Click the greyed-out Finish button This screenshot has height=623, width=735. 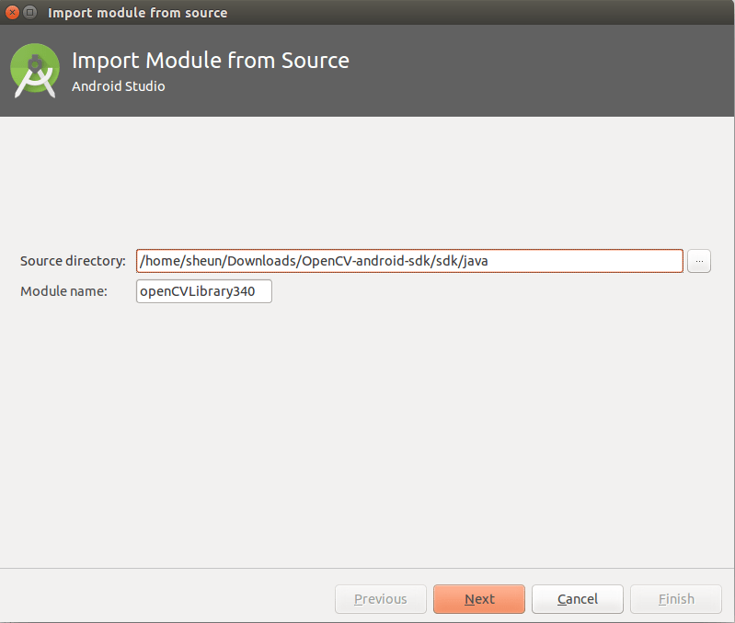point(676,599)
